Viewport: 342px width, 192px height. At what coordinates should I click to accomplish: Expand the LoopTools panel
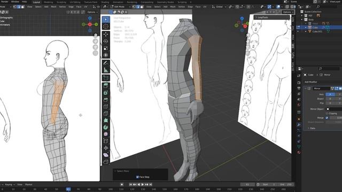click(x=272, y=17)
